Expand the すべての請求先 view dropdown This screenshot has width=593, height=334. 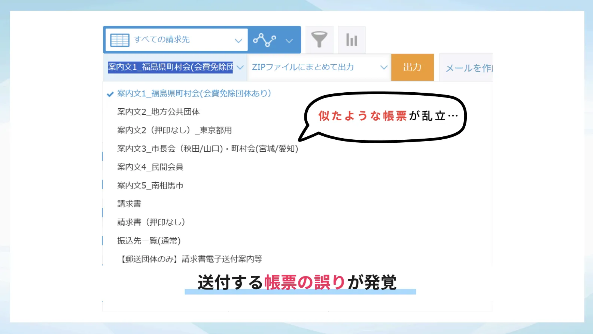[238, 40]
